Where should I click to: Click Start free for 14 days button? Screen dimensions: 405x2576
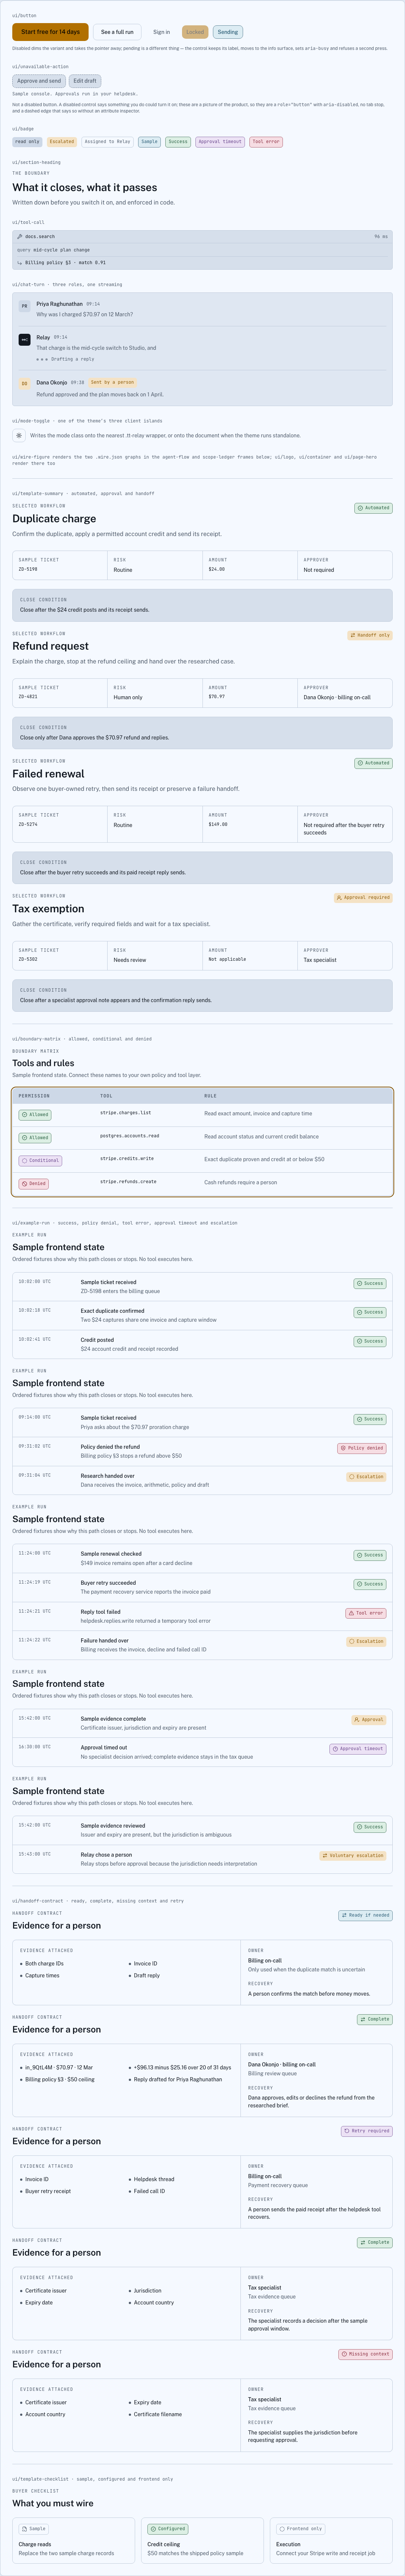pos(50,32)
